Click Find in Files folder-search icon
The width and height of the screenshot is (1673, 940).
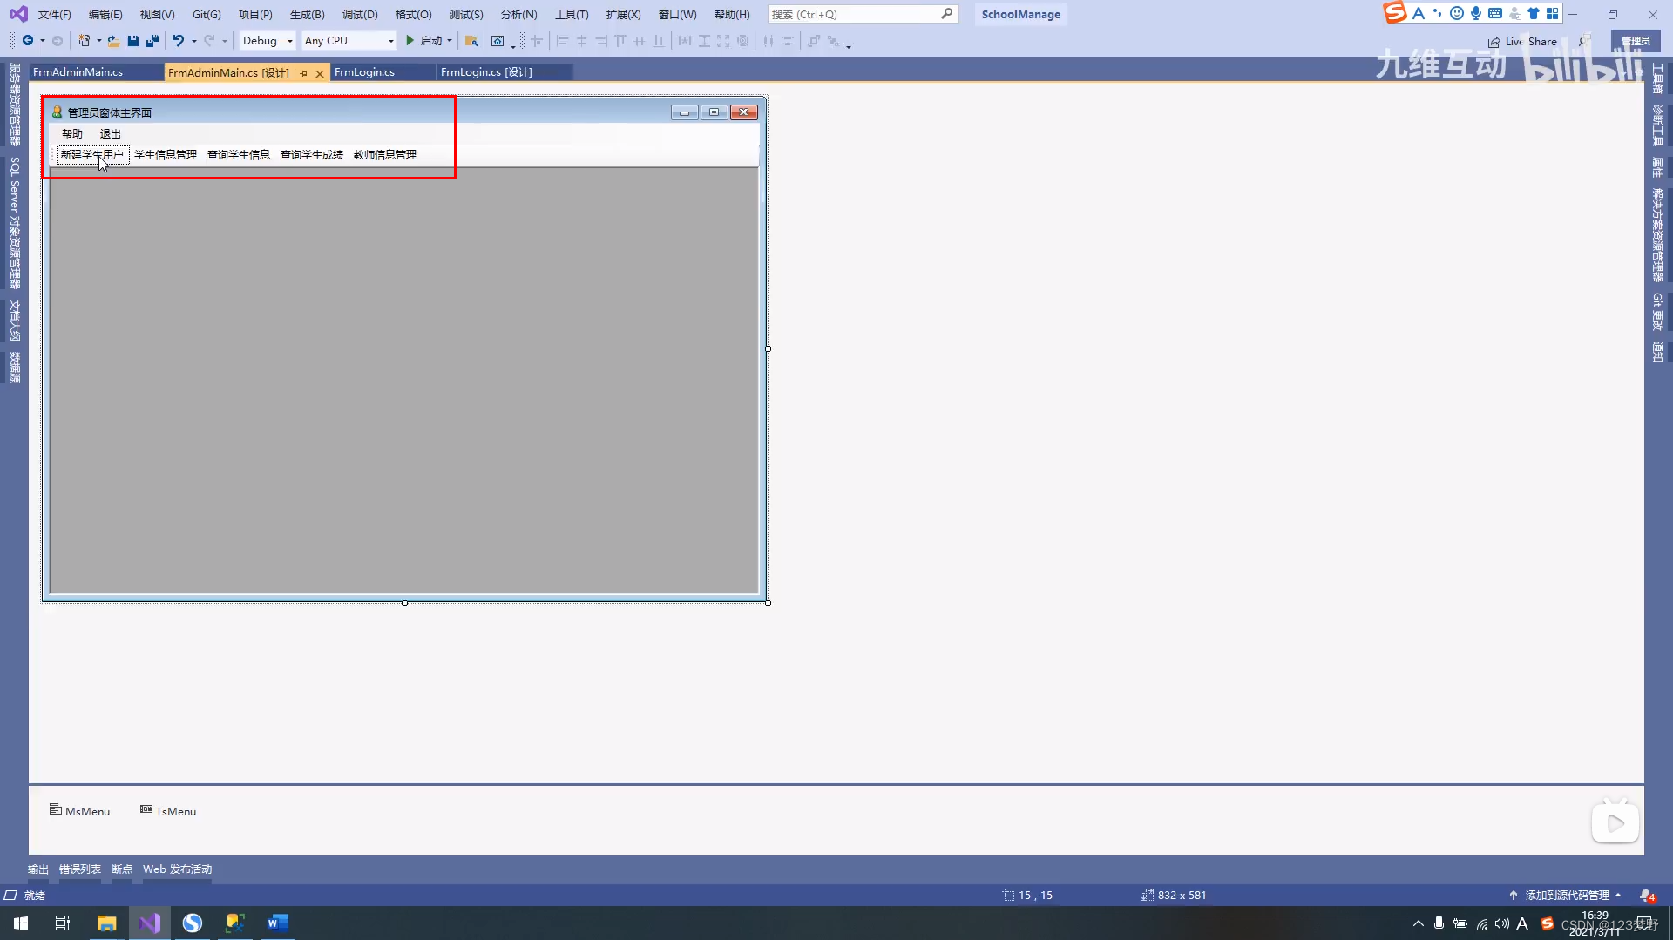(x=471, y=41)
